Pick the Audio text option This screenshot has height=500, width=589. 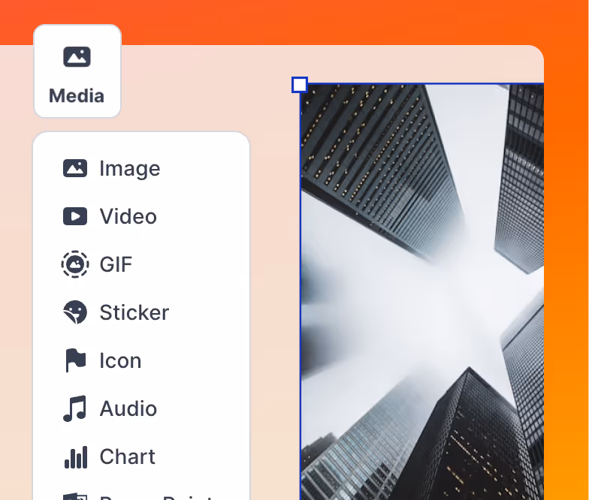tap(128, 408)
